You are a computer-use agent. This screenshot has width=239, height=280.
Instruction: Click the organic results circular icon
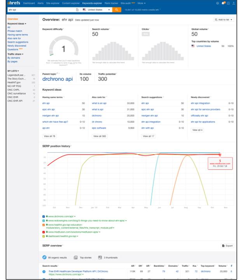point(44,257)
